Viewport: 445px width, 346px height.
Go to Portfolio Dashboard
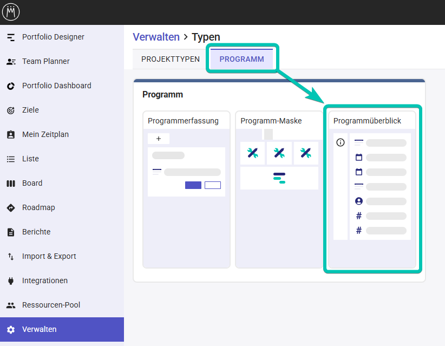pyautogui.click(x=56, y=86)
